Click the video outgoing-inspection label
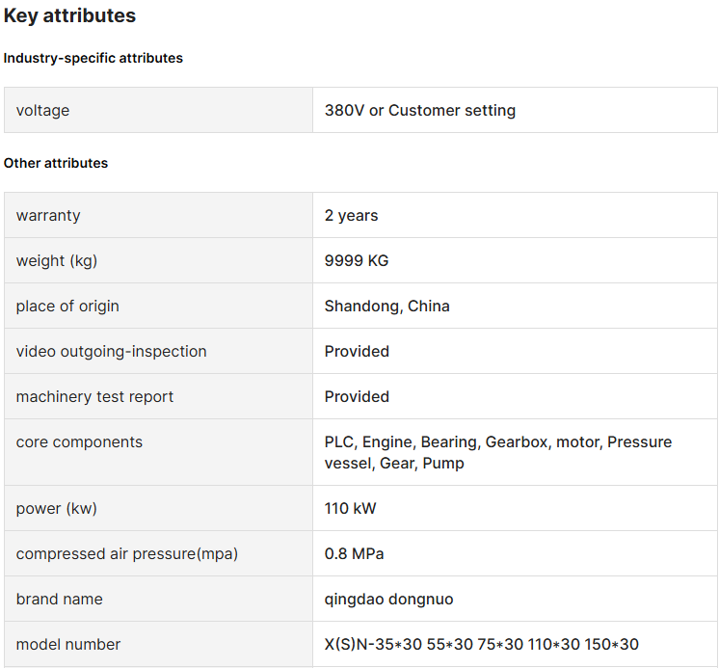Screen dimensions: 719x668 click(112, 352)
